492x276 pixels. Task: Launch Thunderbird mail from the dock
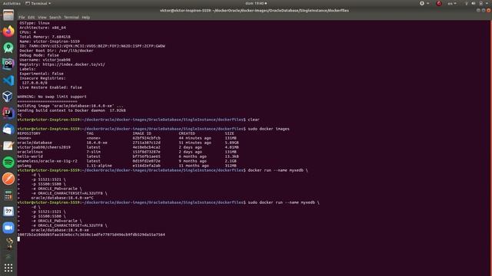click(x=8, y=130)
